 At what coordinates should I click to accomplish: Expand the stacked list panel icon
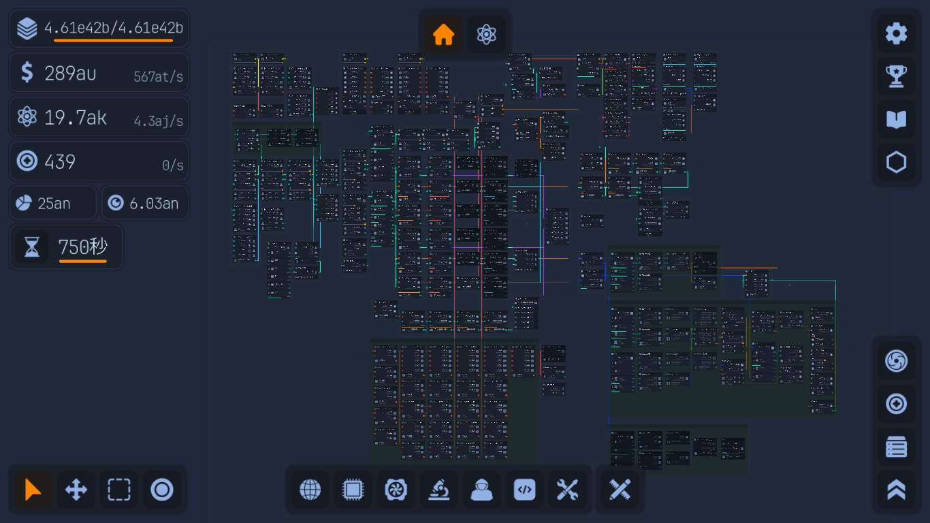pyautogui.click(x=896, y=447)
